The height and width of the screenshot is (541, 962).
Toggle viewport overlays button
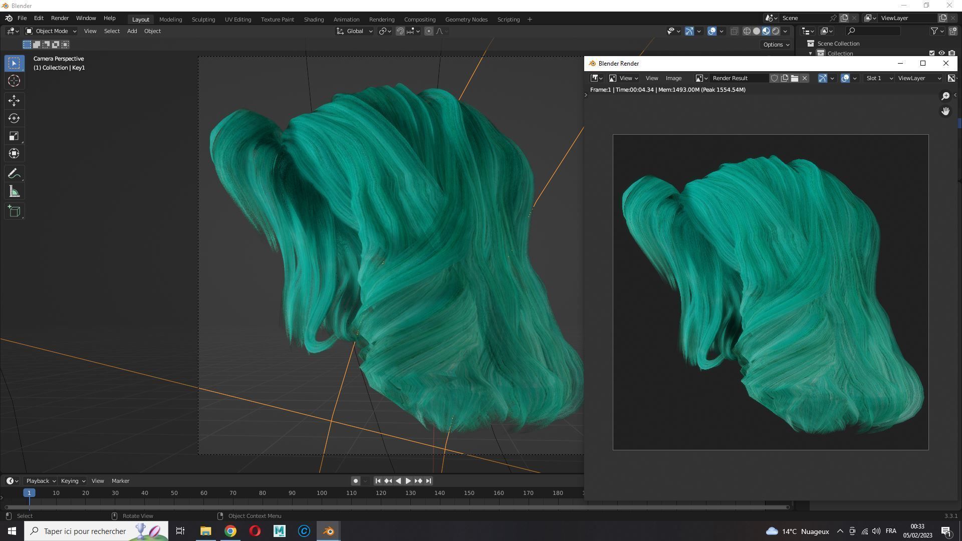tap(712, 31)
